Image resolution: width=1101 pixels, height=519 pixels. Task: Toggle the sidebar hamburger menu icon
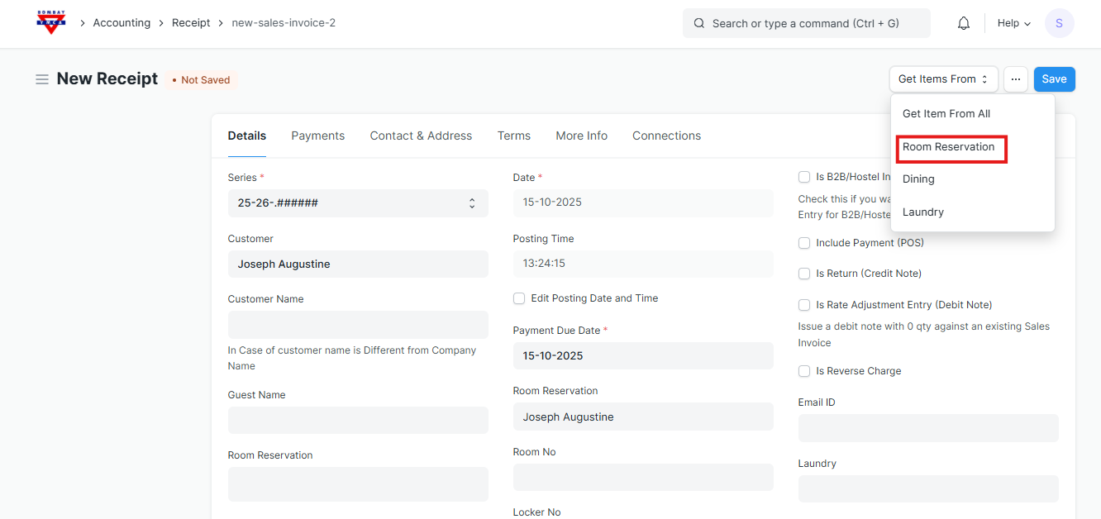click(x=42, y=79)
